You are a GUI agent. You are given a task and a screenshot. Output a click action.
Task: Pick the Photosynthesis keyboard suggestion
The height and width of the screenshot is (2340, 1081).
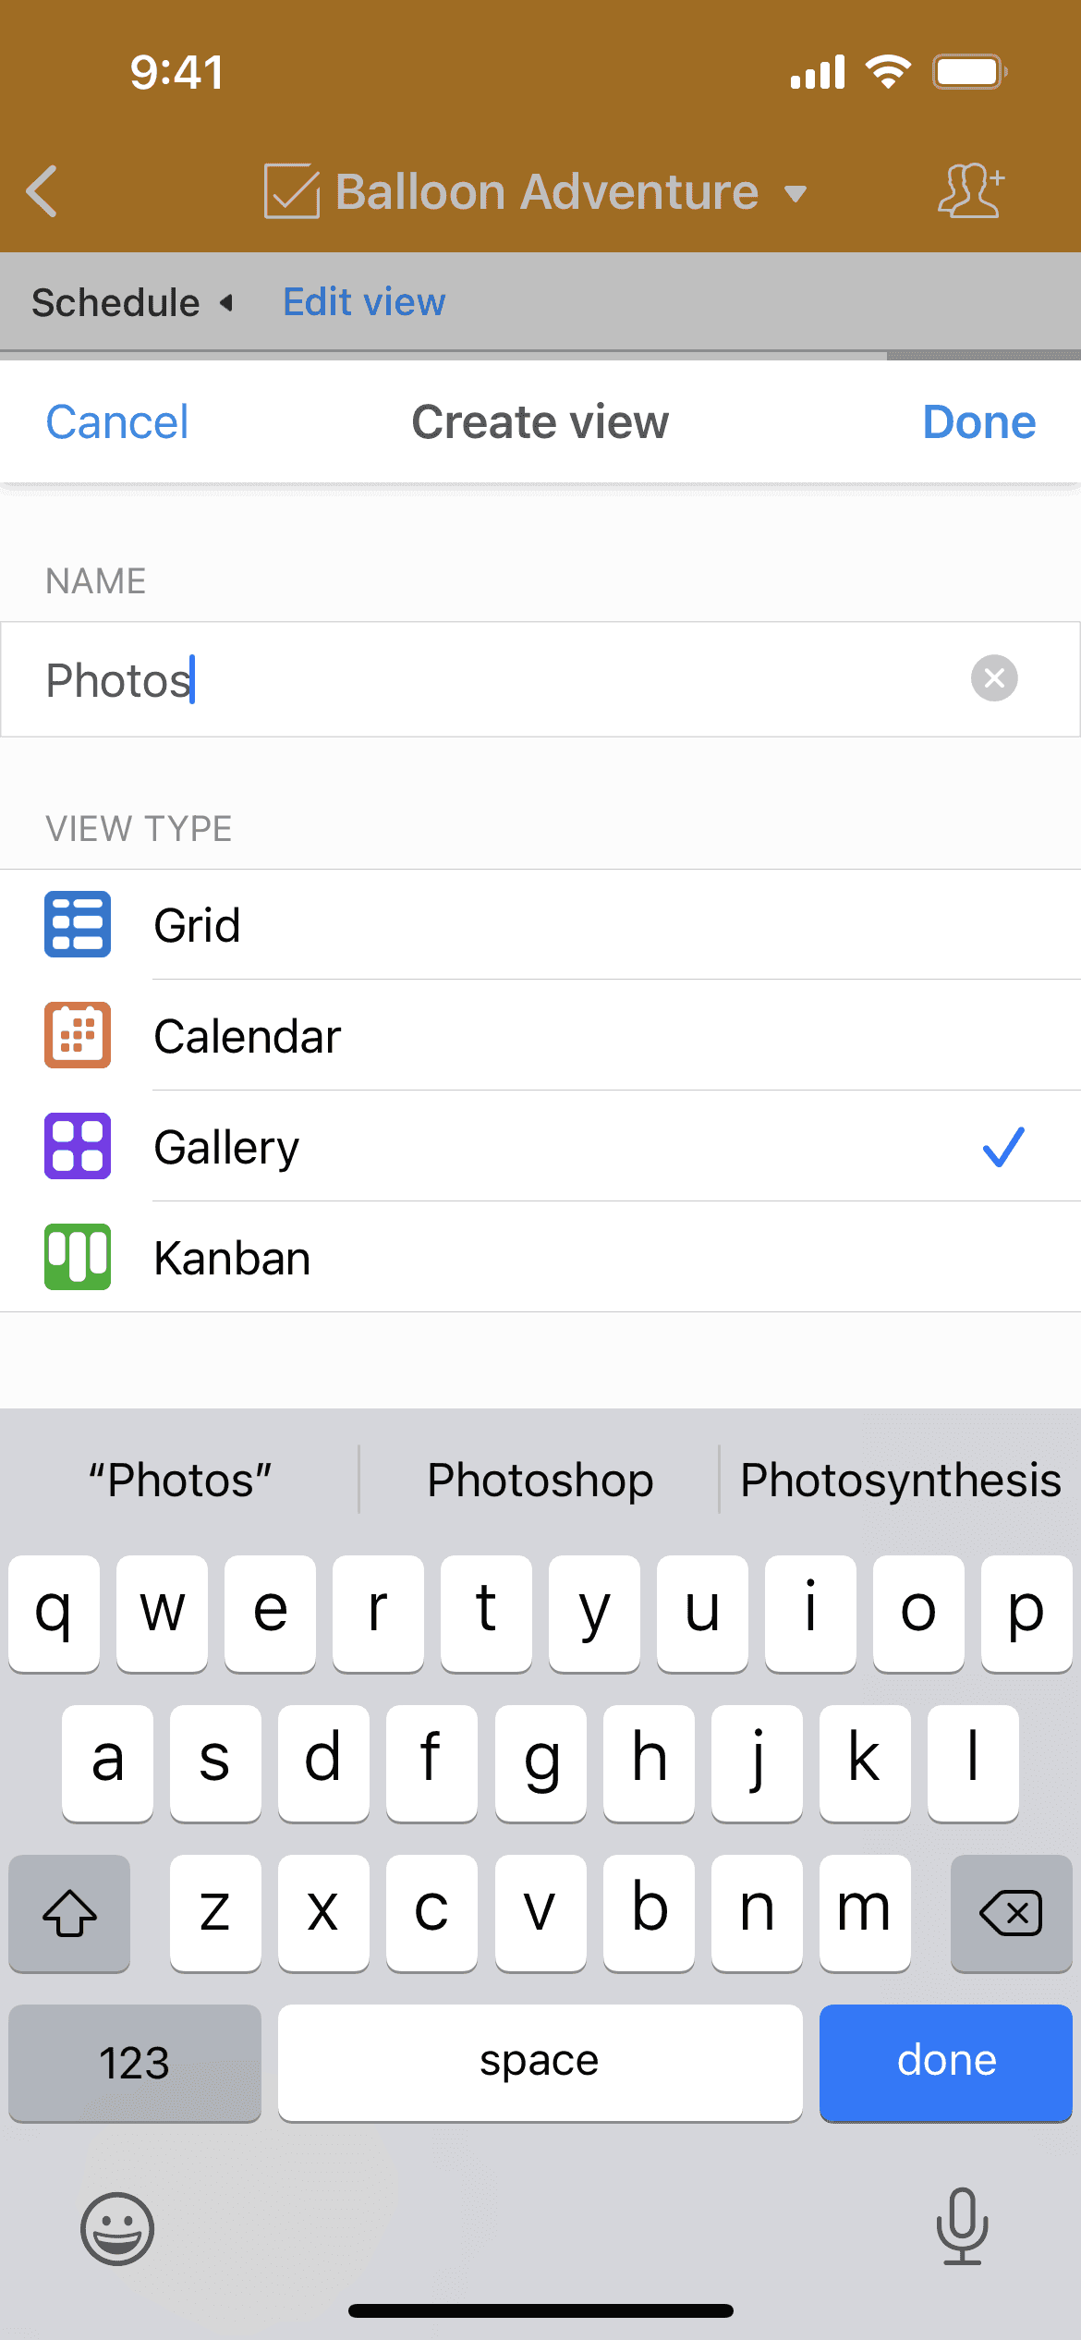coord(900,1481)
